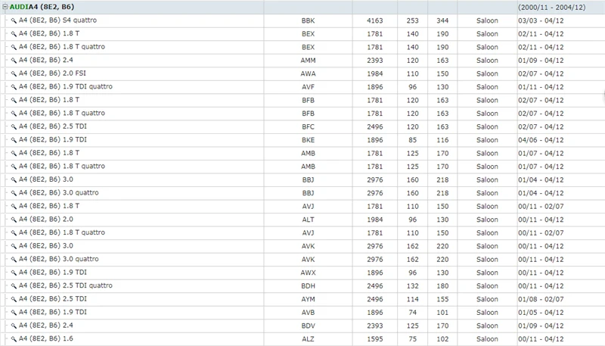Select the 'A4 (8E2, B6) S4 quattro' row label

click(x=57, y=20)
